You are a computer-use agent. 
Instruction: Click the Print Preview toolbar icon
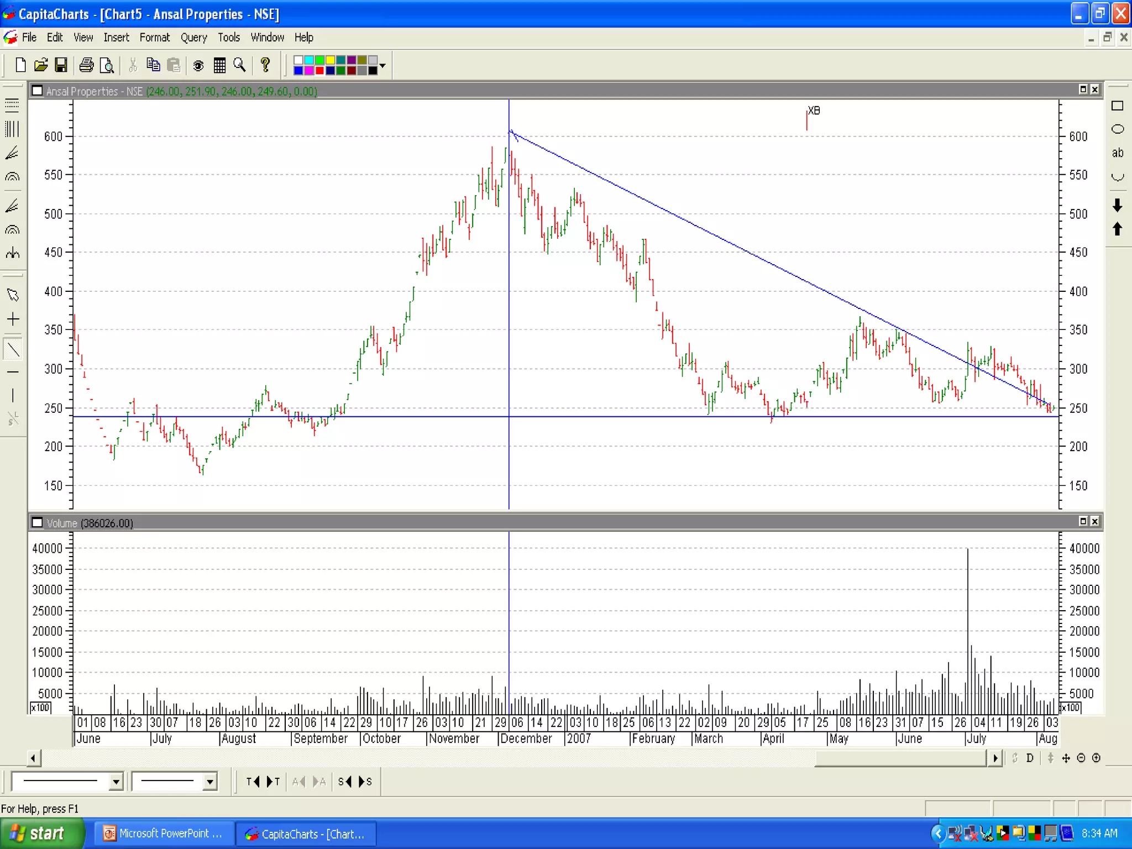click(107, 66)
